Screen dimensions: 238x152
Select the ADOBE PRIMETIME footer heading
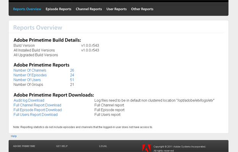24,146
